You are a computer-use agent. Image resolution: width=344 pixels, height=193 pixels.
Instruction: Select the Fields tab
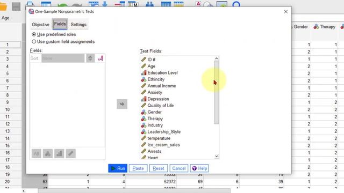click(60, 24)
